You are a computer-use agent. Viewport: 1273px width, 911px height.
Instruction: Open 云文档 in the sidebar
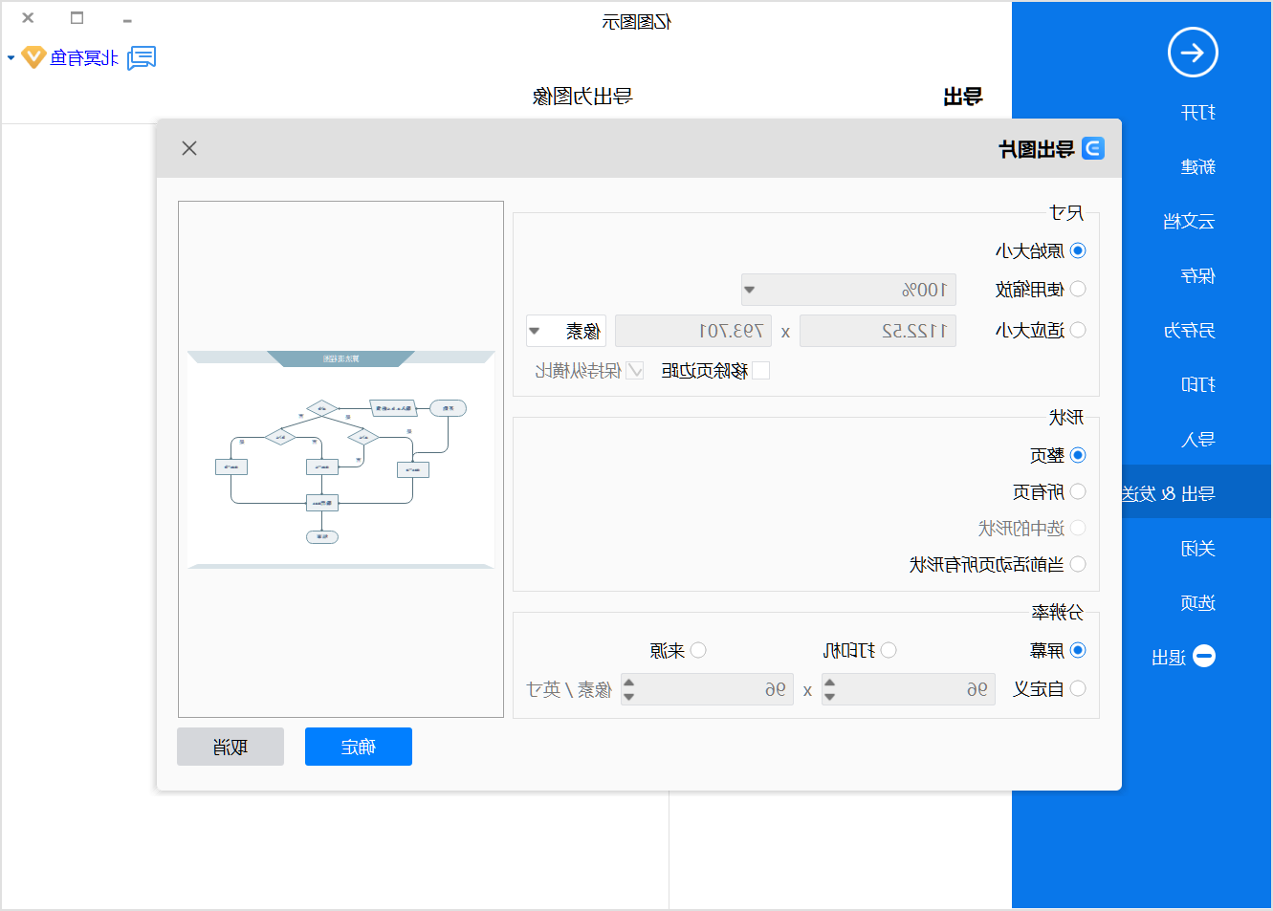(1189, 222)
